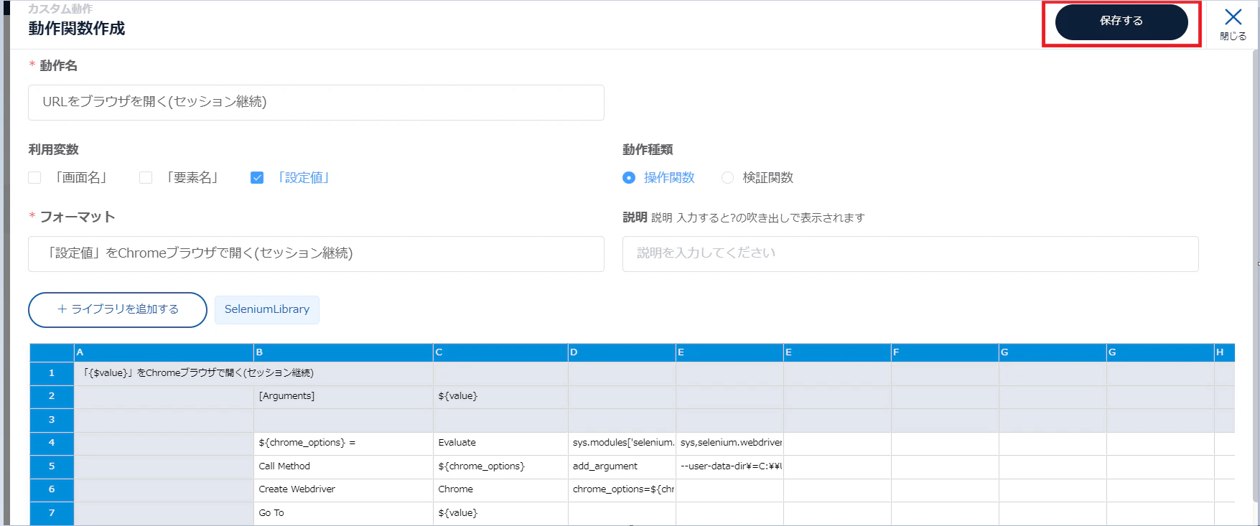Enable the 「画面名」 checkbox
This screenshot has height=526, width=1260.
(34, 177)
